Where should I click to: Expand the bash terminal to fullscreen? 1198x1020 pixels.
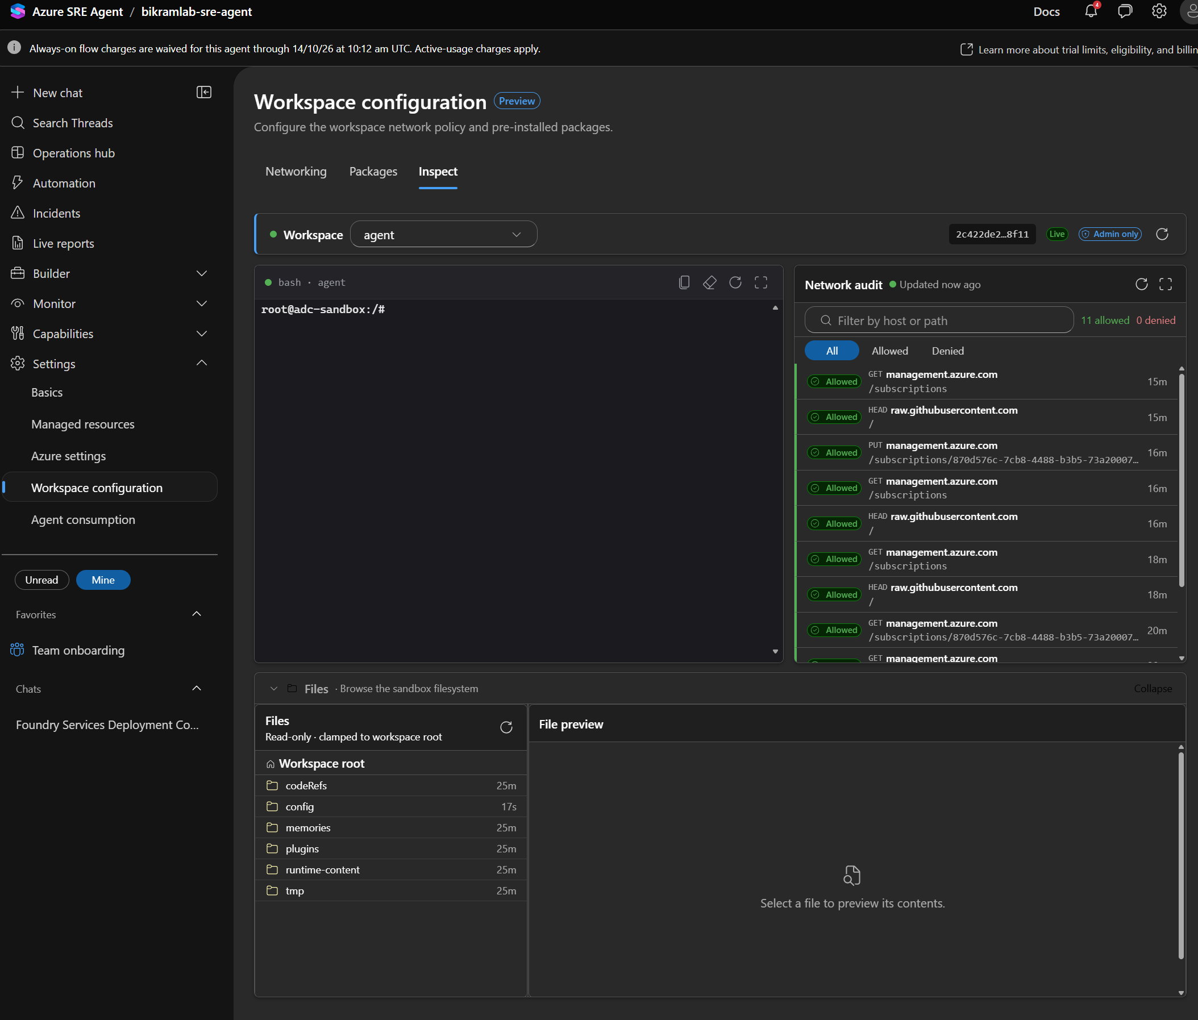pyautogui.click(x=761, y=282)
